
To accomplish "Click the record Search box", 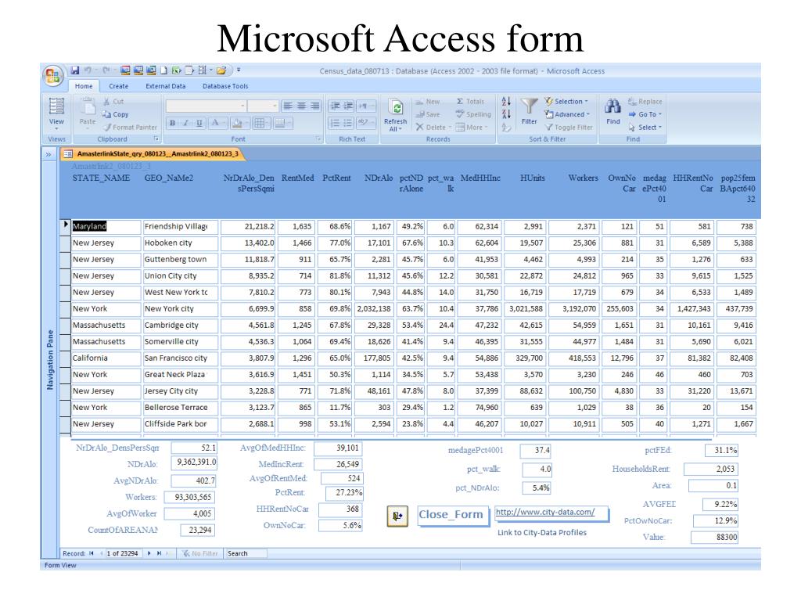I will pos(246,553).
